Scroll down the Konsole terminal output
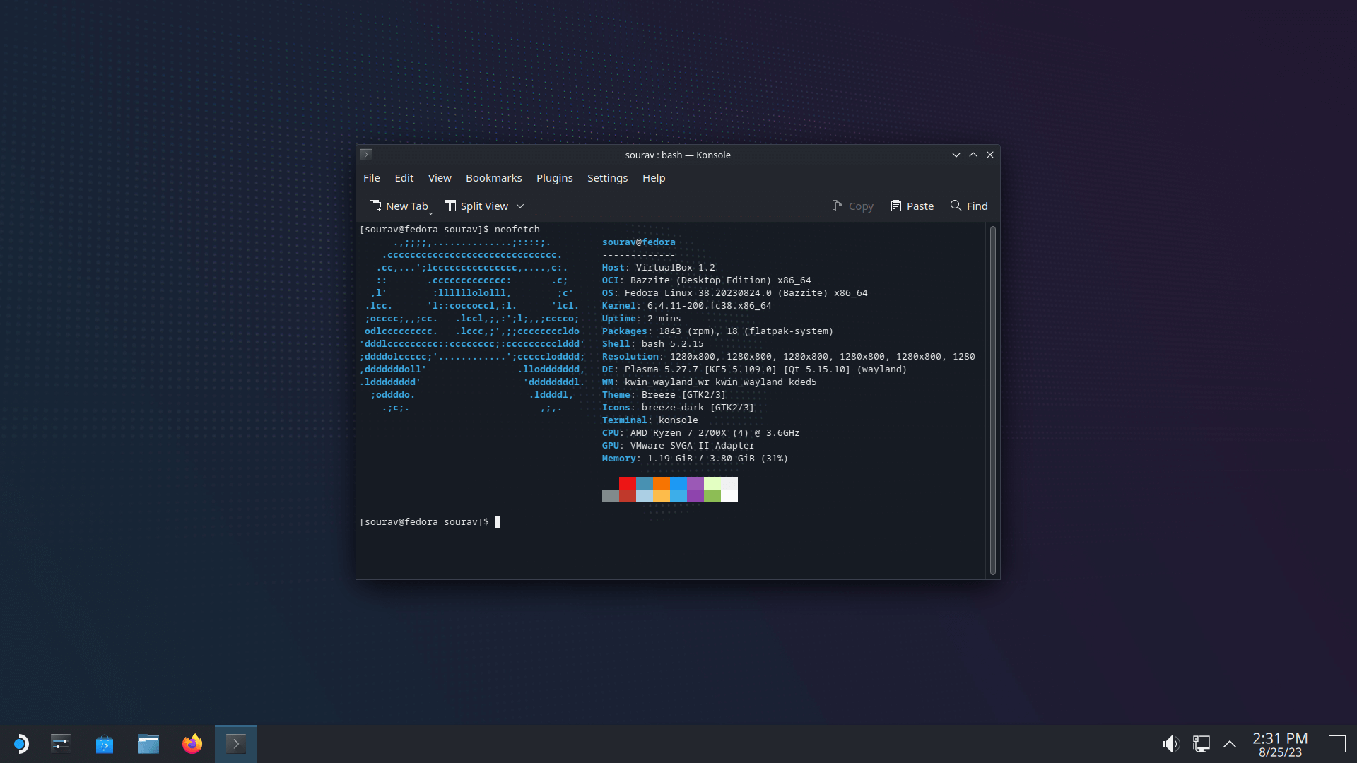The image size is (1357, 763). pos(992,573)
